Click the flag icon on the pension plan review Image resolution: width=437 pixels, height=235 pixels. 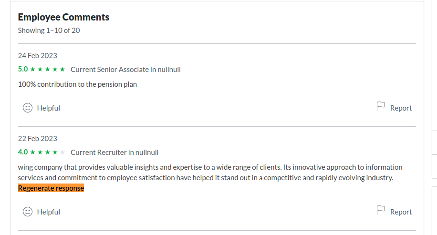(381, 107)
